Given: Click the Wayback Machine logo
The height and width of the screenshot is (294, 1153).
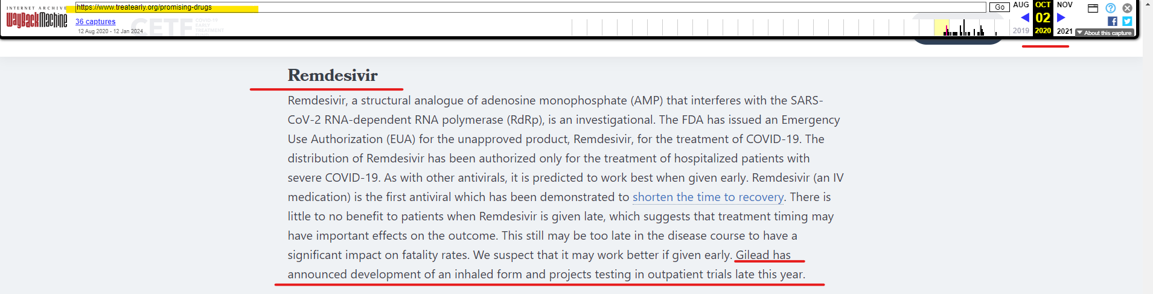Looking at the screenshot, I should [37, 19].
